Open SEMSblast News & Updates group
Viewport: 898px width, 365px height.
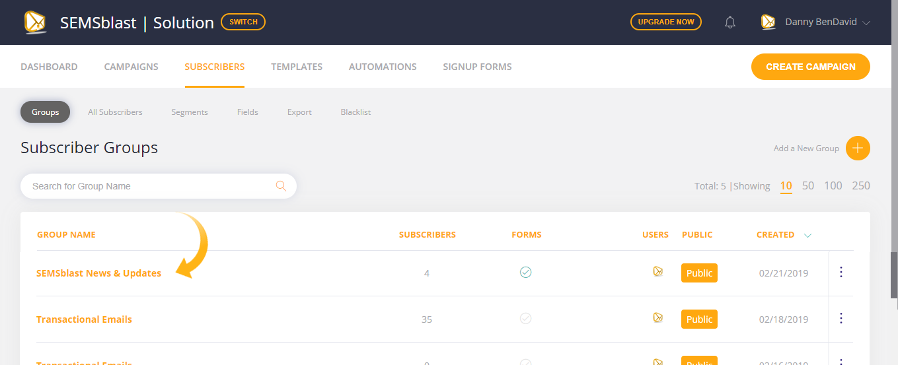pos(98,273)
